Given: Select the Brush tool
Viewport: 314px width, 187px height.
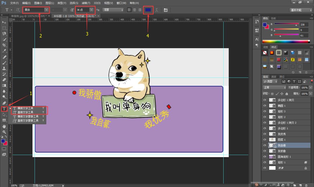Looking at the screenshot, I should click(x=4, y=63).
